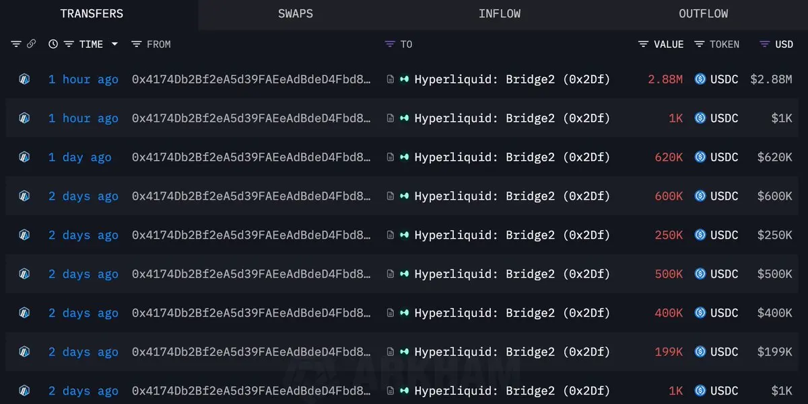Click the 400K transfer value
808x404 pixels.
(x=669, y=313)
